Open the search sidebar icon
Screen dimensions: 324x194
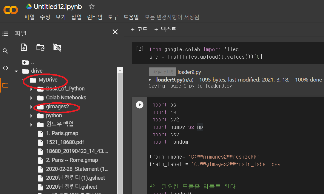(5, 51)
